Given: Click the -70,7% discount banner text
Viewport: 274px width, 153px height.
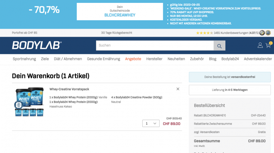Looking at the screenshot, I should 44,10.
